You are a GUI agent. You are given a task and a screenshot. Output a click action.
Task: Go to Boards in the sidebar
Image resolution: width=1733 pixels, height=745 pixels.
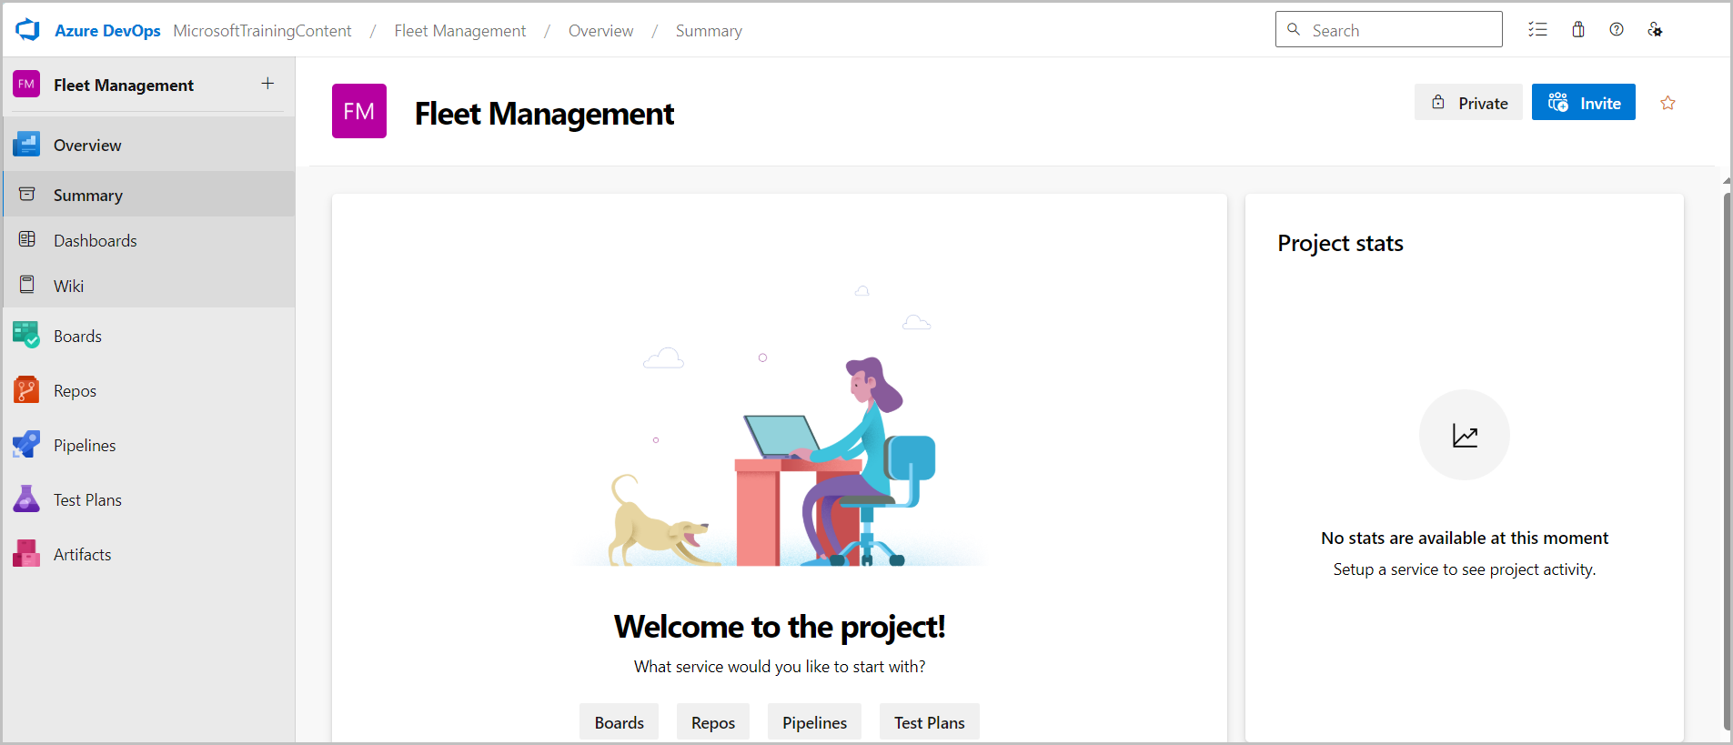[x=149, y=336]
